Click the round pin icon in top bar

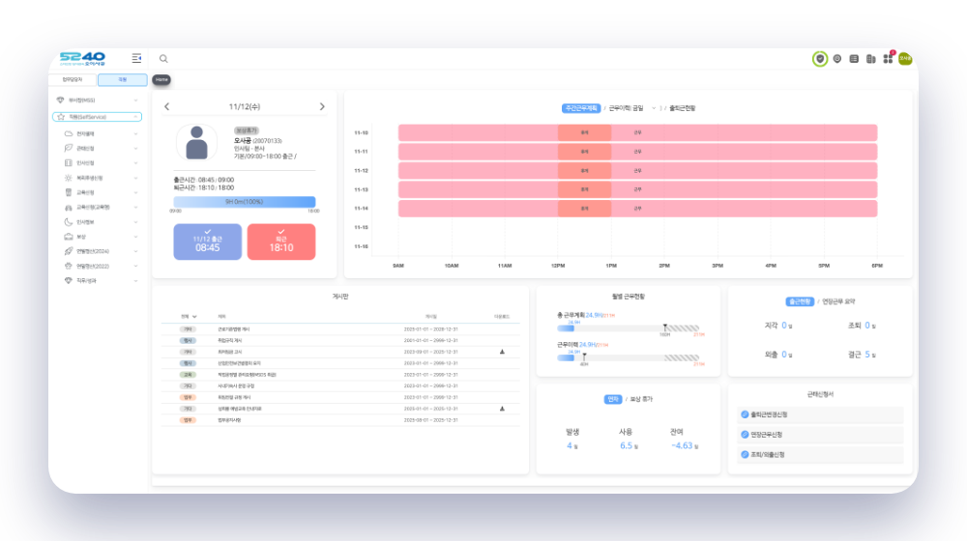(x=836, y=59)
